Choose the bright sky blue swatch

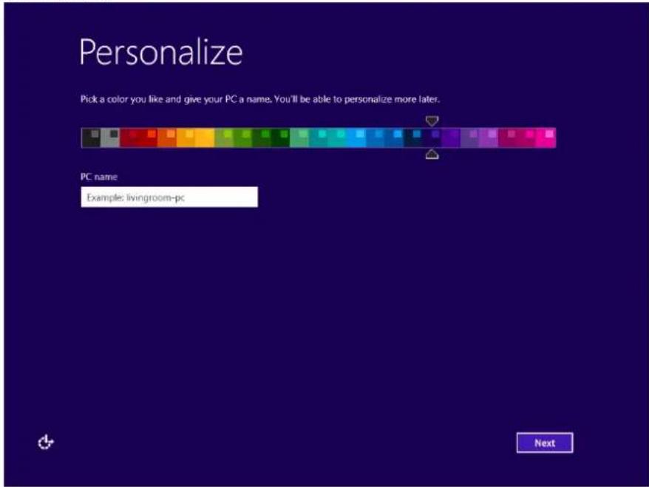point(356,137)
